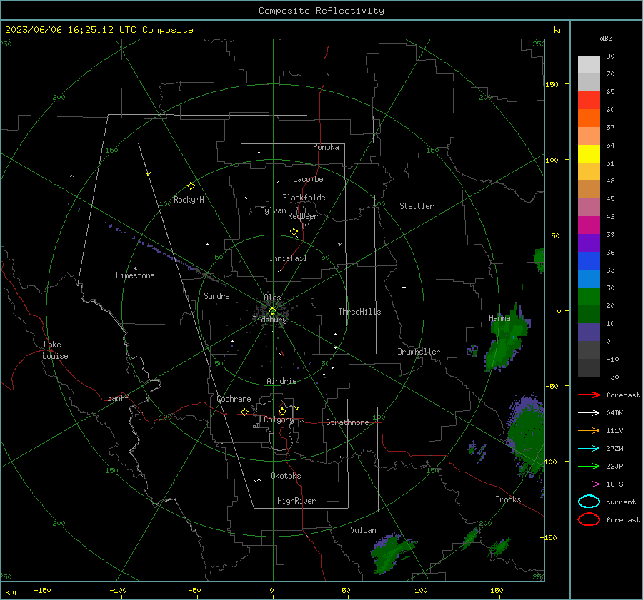Click the HighRiver town label
Image resolution: width=643 pixels, height=600 pixels.
[x=296, y=501]
